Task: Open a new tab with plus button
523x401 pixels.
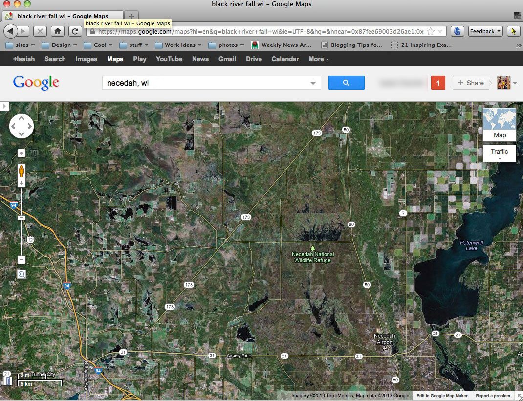Action: coord(131,16)
